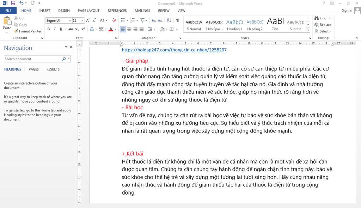Image resolution: width=361 pixels, height=208 pixels.
Task: Toggle Bold formatting
Action: [x=49, y=29]
